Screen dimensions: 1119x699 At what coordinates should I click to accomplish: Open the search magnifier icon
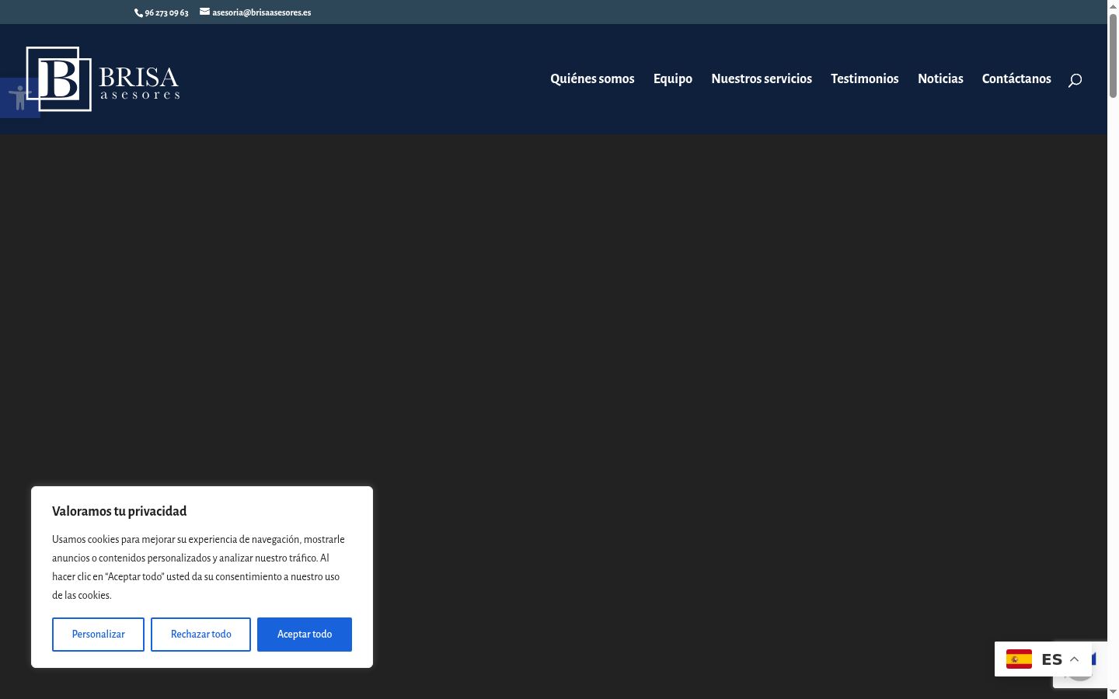pyautogui.click(x=1075, y=80)
